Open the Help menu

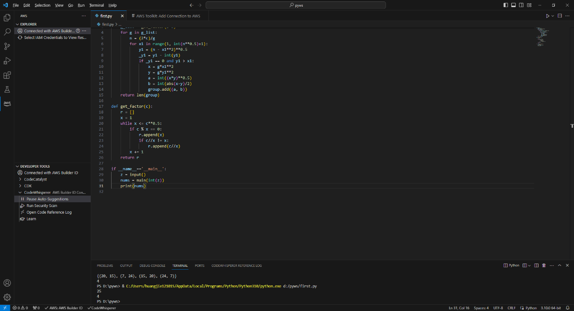pyautogui.click(x=113, y=5)
